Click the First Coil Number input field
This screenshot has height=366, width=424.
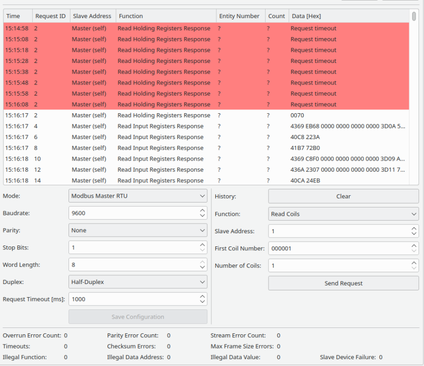pyautogui.click(x=337, y=248)
